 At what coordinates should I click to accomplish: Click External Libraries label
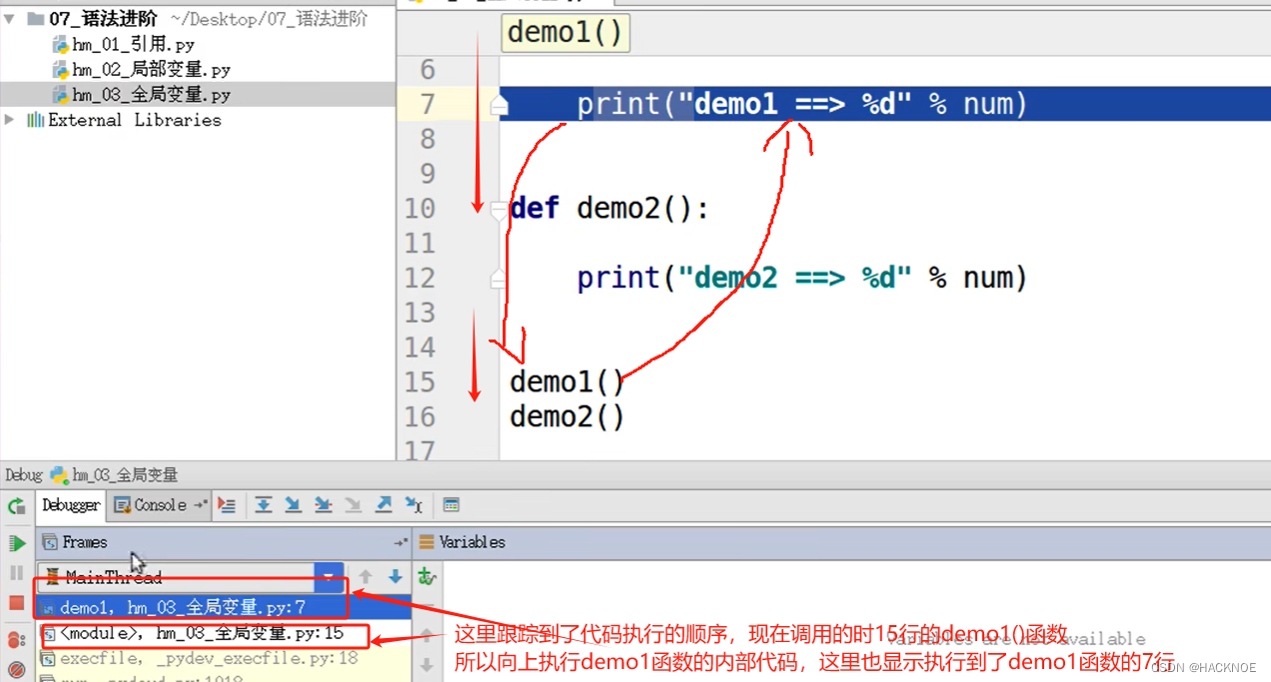134,120
